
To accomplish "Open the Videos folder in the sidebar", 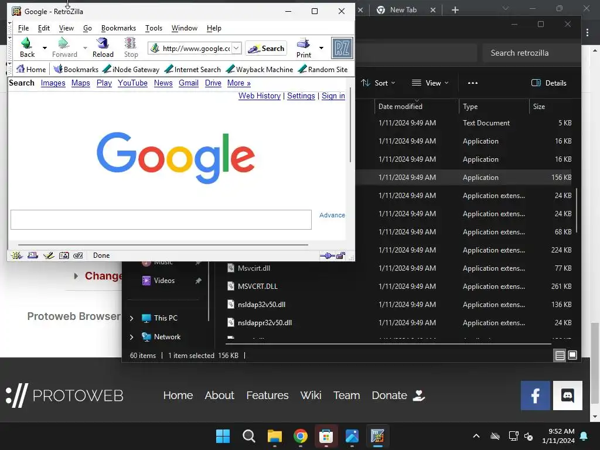I will tap(164, 281).
